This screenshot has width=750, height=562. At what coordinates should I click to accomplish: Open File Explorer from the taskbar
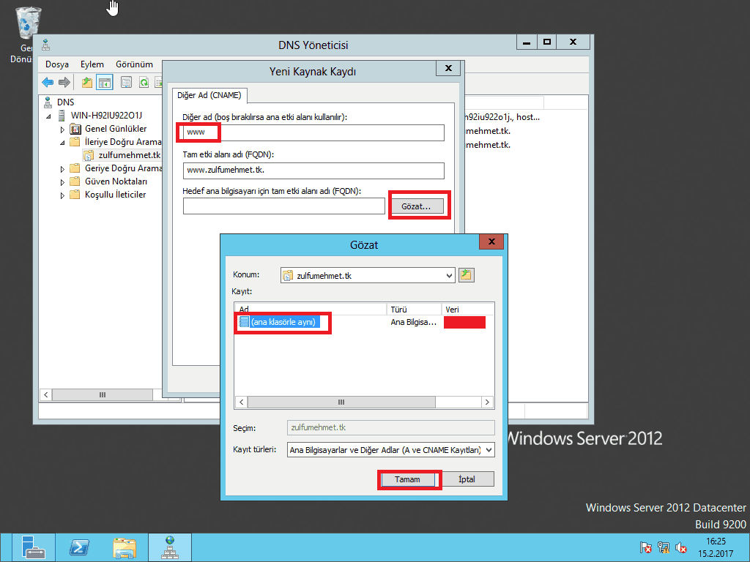[125, 547]
